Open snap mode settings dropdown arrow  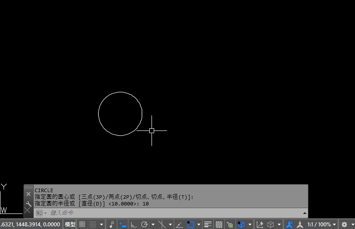coord(101,225)
